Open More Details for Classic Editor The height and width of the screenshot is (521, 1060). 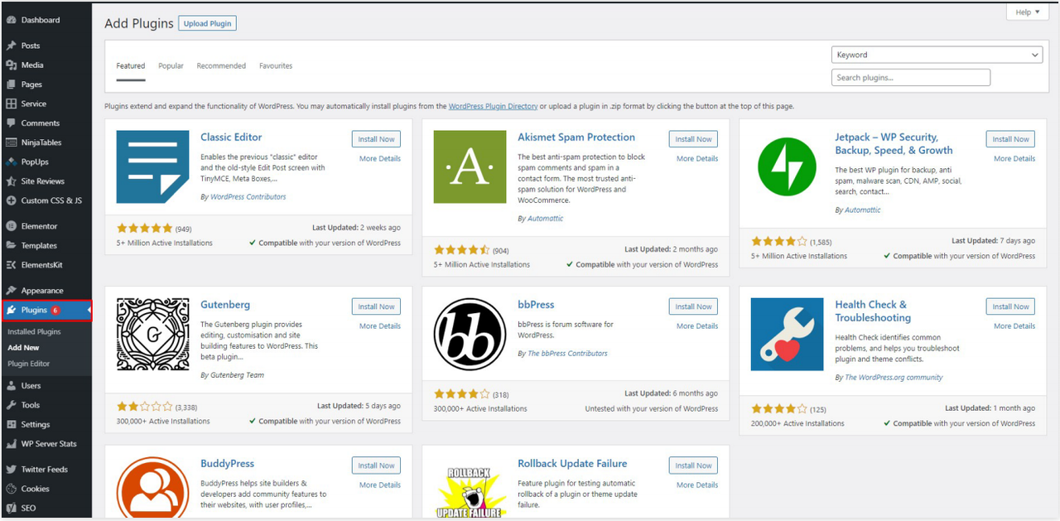click(380, 159)
